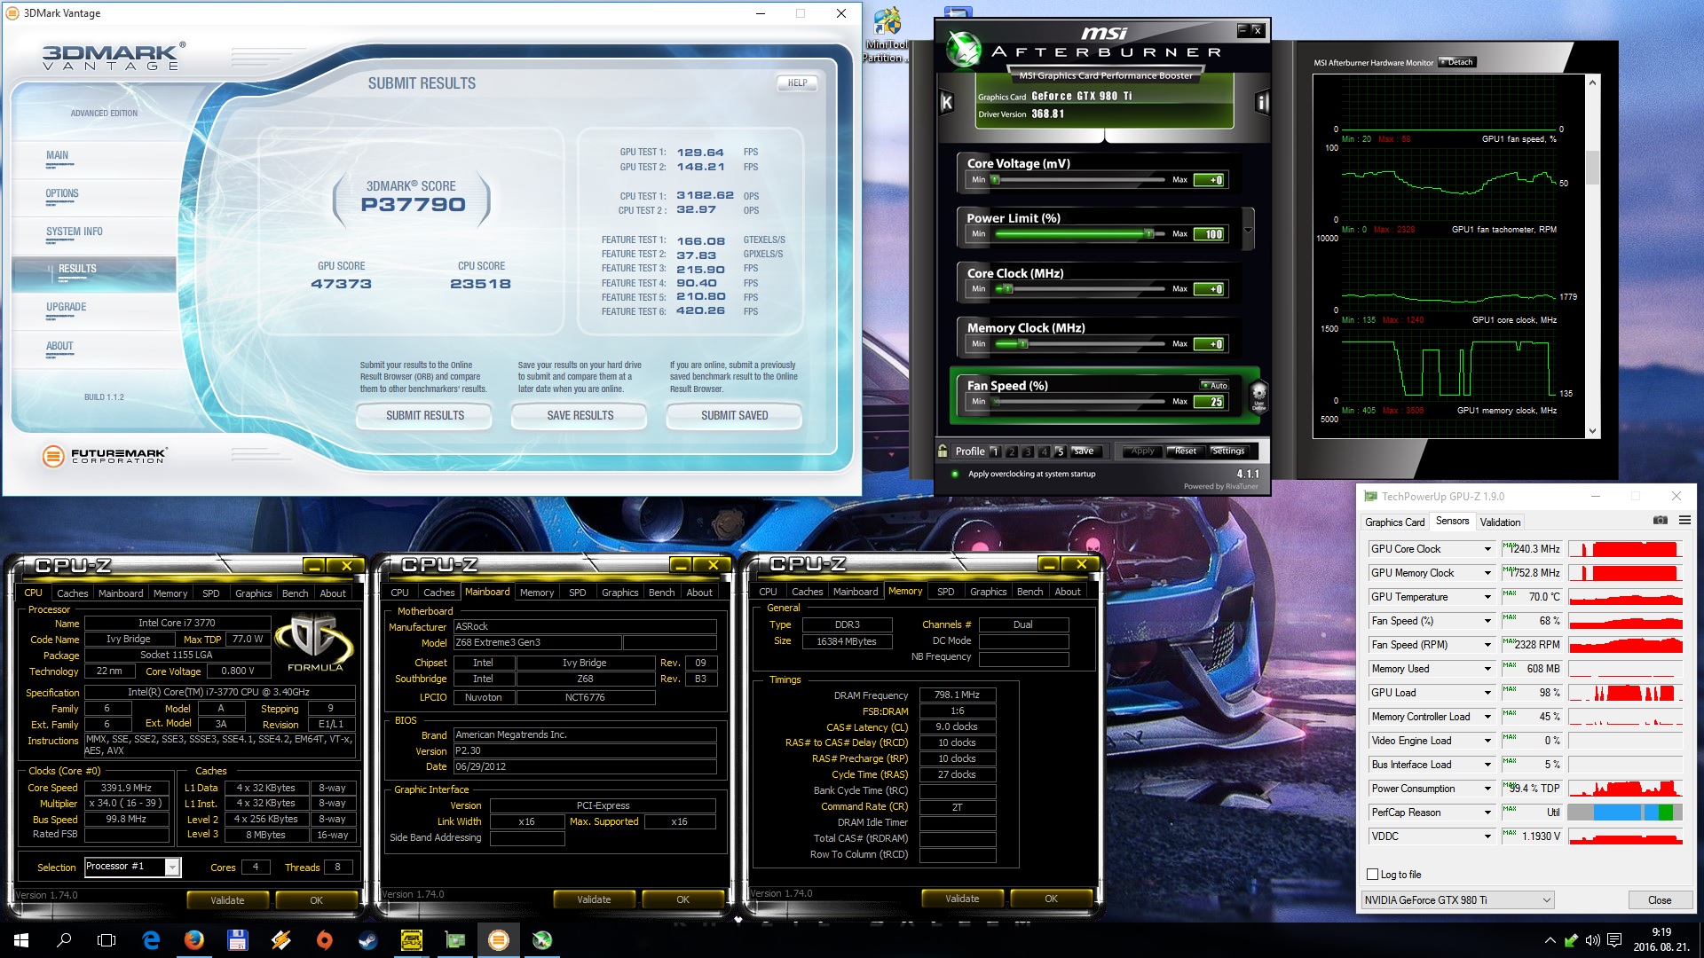
Task: Switch to GPU-Z taskbar icon
Action: point(454,939)
